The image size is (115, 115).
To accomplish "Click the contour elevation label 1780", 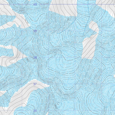I will 27,60.
